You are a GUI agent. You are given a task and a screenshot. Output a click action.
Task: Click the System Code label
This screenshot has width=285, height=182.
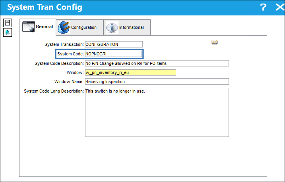tap(70, 54)
